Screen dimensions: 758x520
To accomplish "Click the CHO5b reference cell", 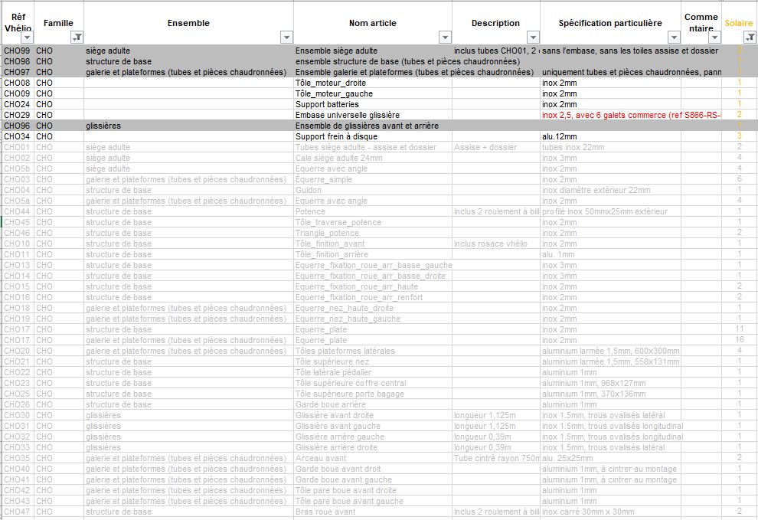I will click(18, 168).
